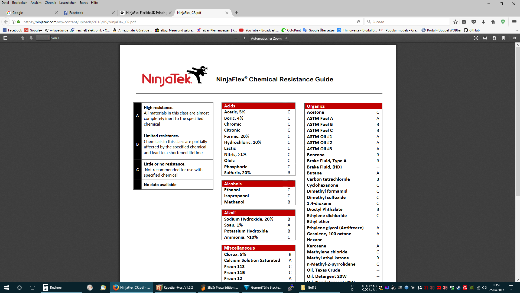Download the PDF file icon
This screenshot has height=293, width=520.
[494, 38]
